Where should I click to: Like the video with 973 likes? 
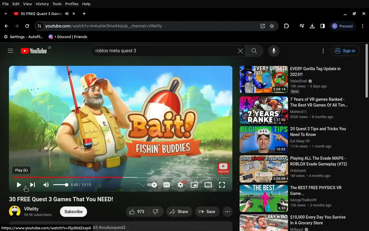(x=137, y=212)
